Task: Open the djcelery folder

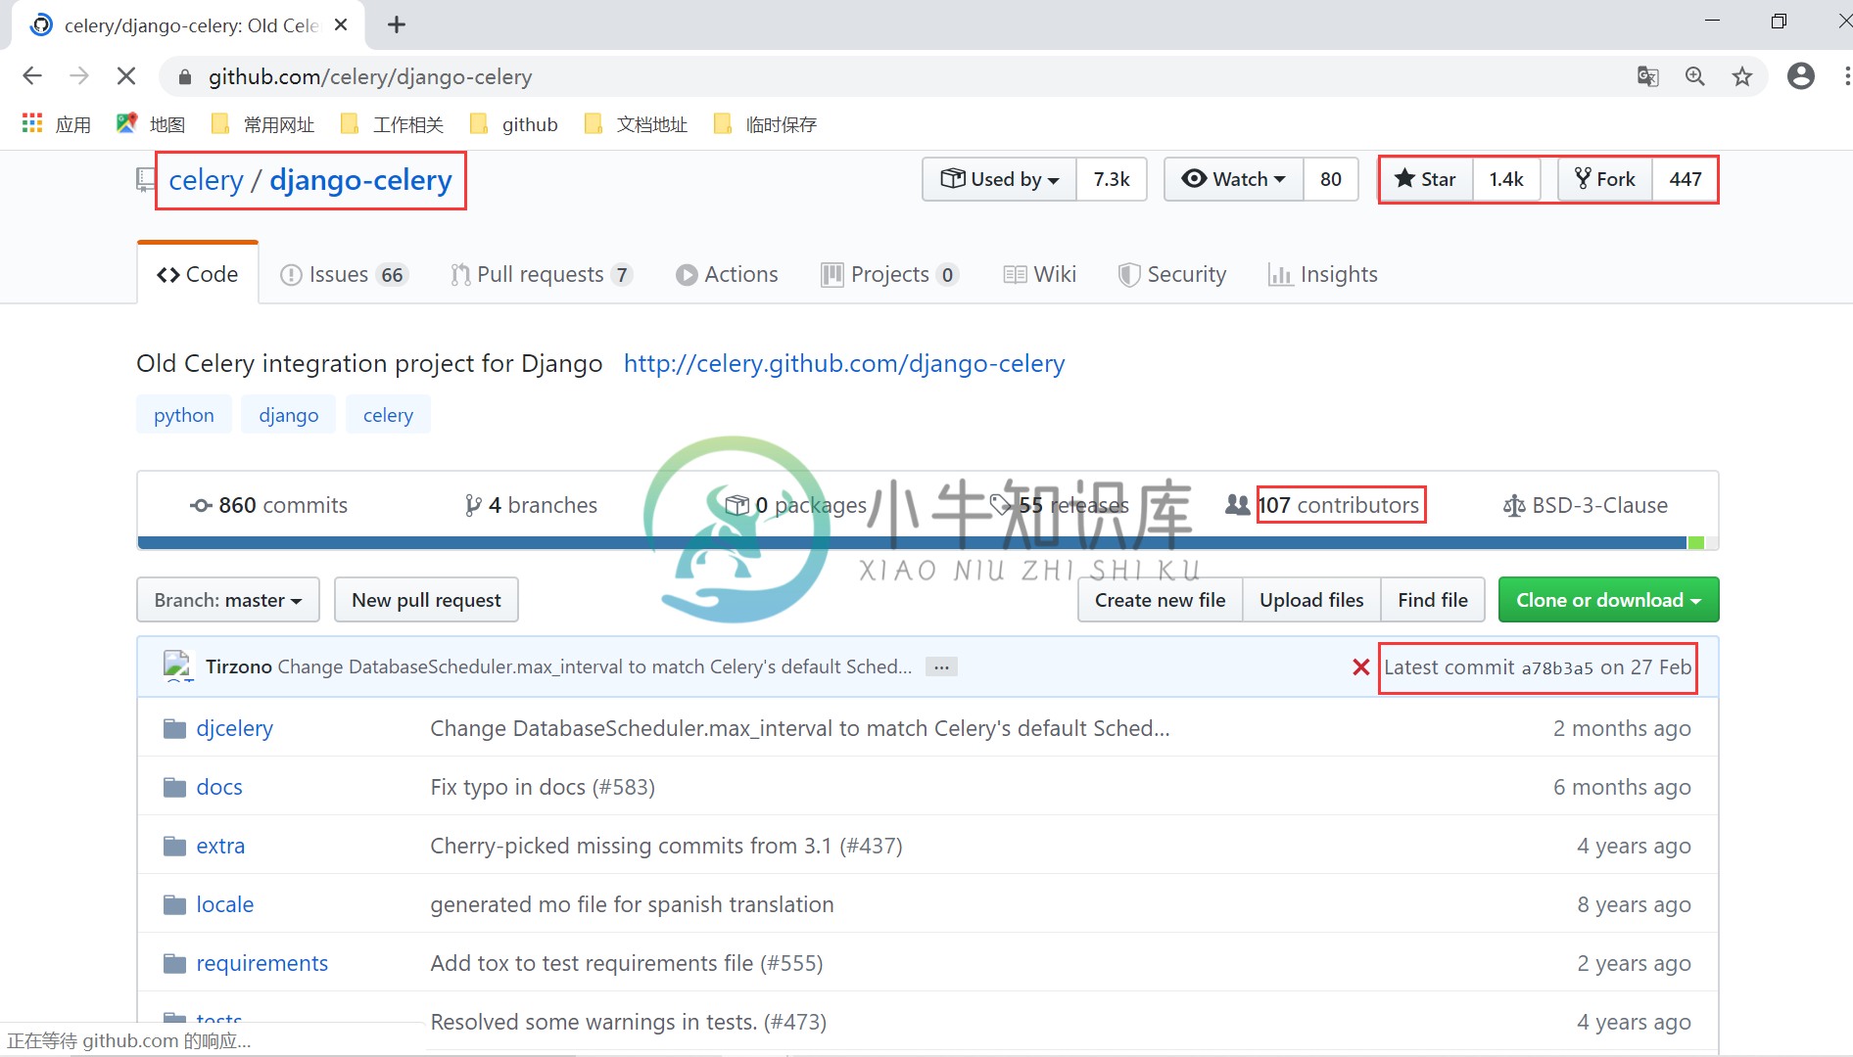Action: coord(235,728)
